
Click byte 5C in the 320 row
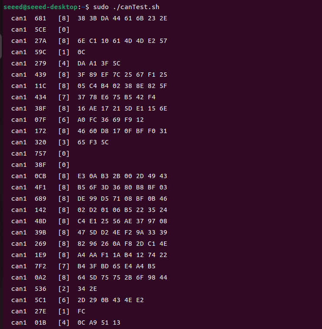[x=105, y=143]
